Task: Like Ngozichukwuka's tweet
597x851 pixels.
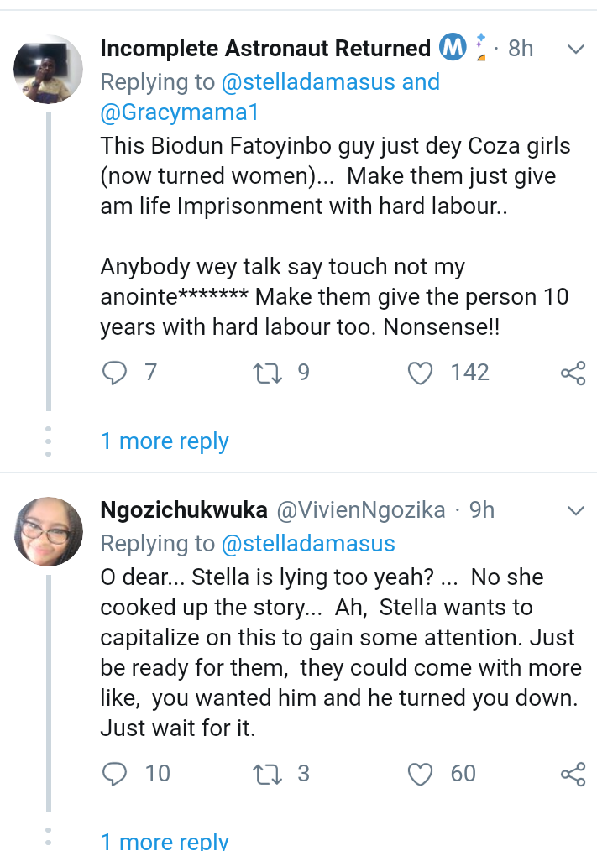Action: pyautogui.click(x=419, y=774)
